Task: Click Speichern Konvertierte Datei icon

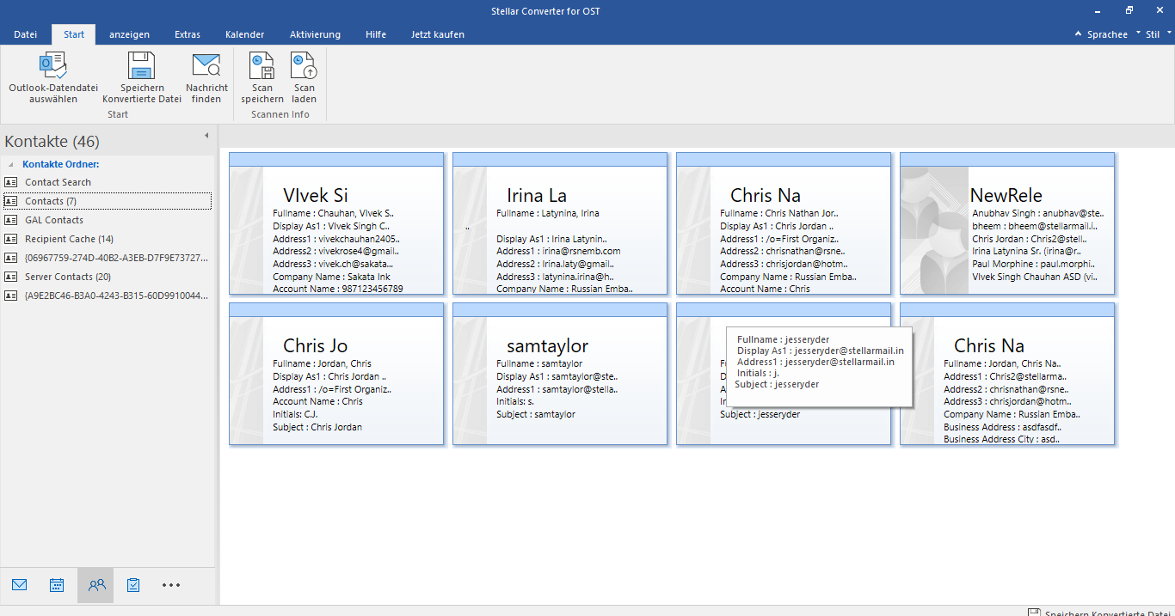Action: [141, 66]
